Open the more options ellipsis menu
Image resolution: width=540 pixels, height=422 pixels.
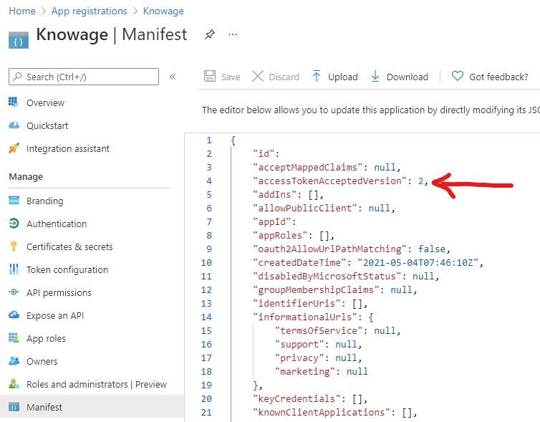(x=233, y=34)
